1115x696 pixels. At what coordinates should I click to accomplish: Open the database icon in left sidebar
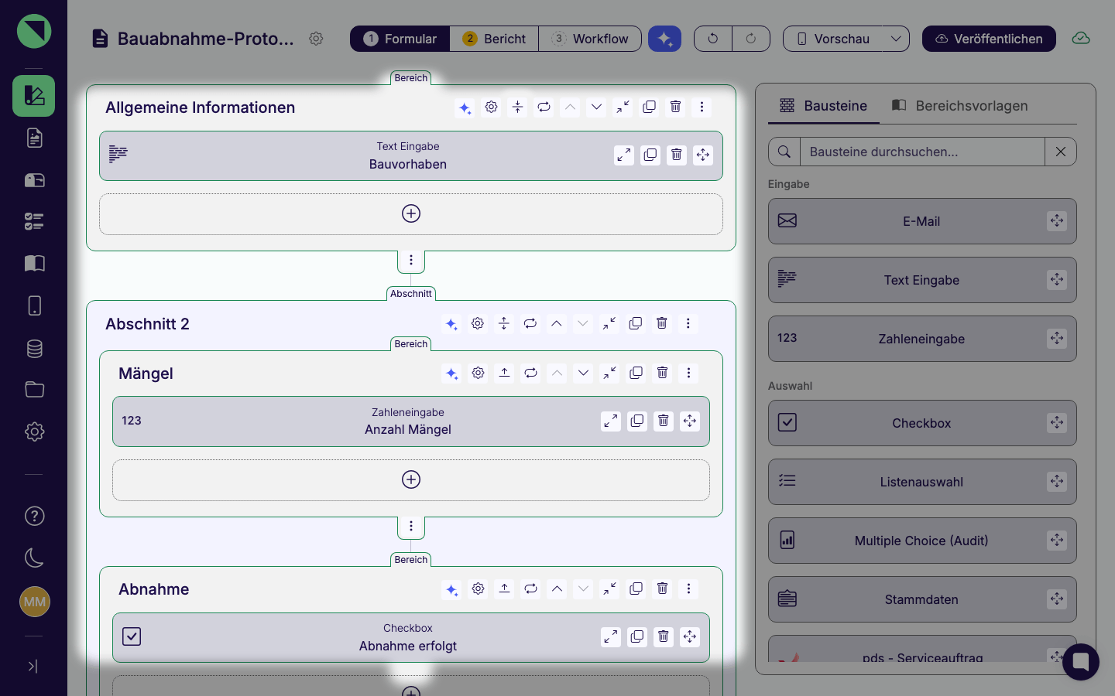pos(34,348)
